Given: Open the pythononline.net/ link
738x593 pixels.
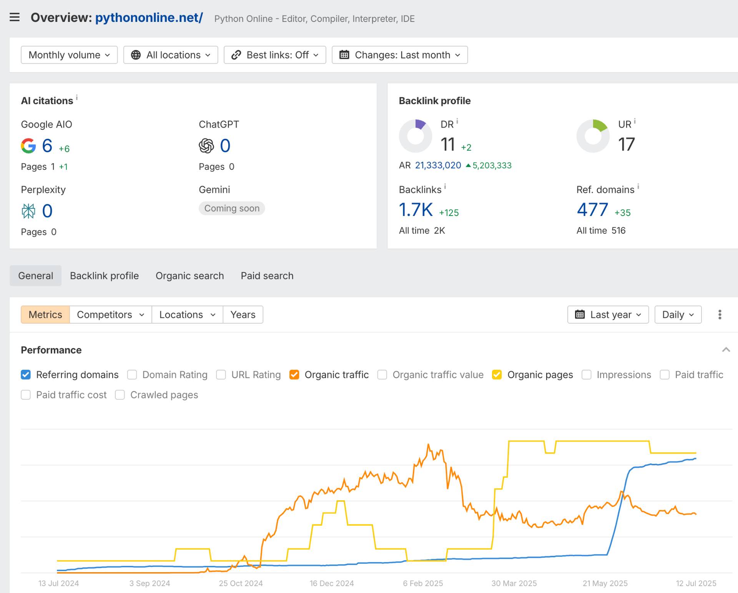Looking at the screenshot, I should pyautogui.click(x=149, y=18).
